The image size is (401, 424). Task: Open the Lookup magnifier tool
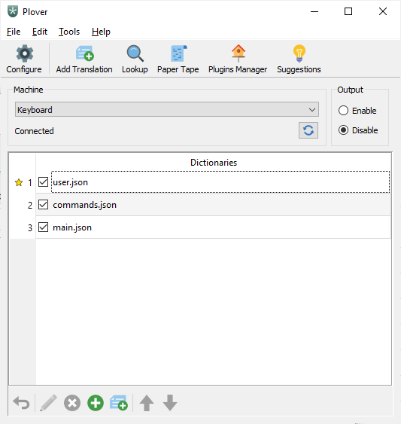(x=135, y=59)
